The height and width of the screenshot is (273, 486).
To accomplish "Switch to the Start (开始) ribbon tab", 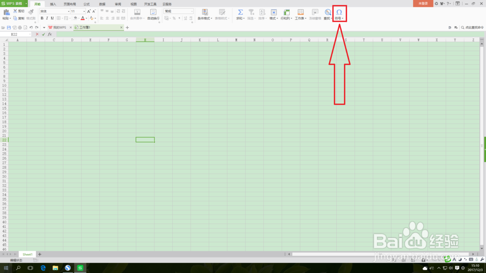I will coord(37,4).
